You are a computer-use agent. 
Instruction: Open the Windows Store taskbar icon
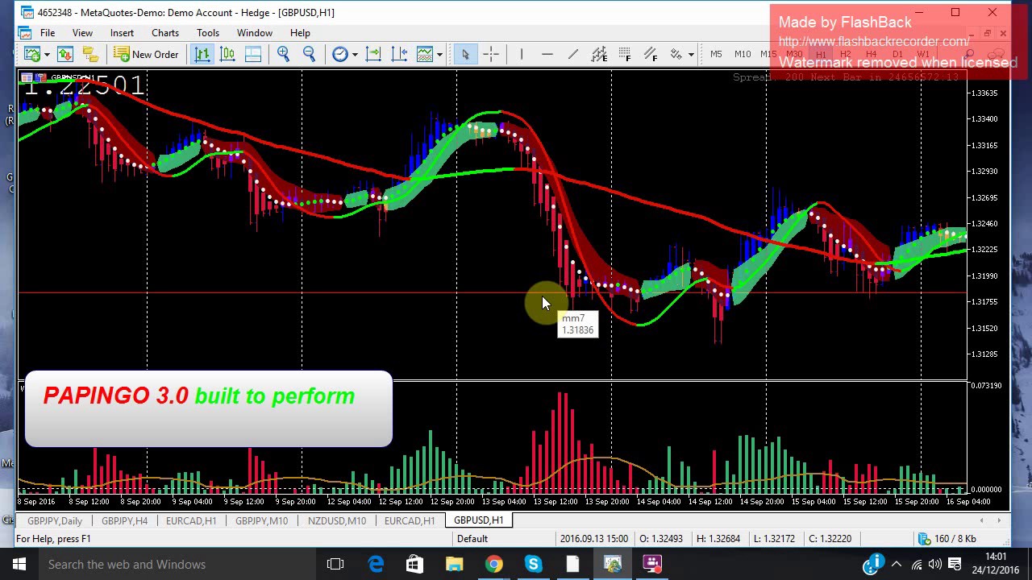[414, 565]
